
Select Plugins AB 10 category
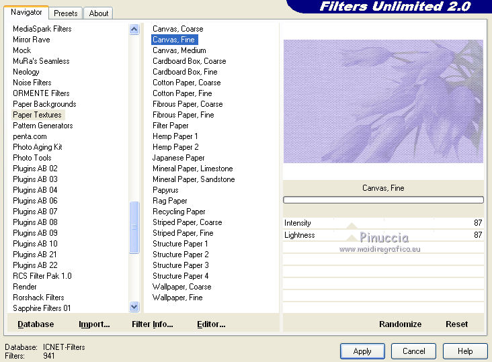35,244
